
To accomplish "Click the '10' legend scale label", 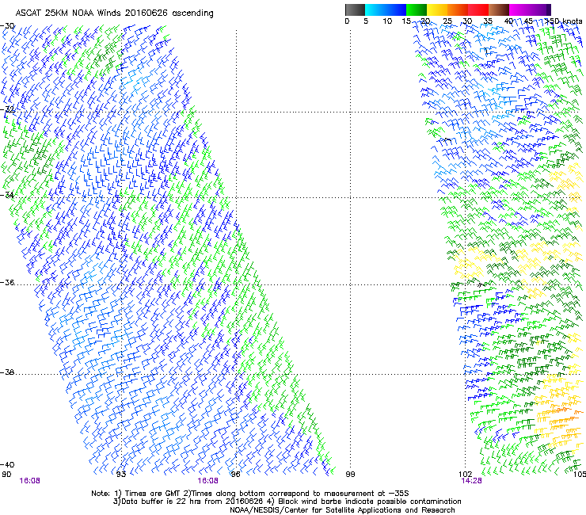I will (x=387, y=21).
